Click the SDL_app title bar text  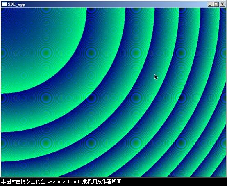click(16, 5)
